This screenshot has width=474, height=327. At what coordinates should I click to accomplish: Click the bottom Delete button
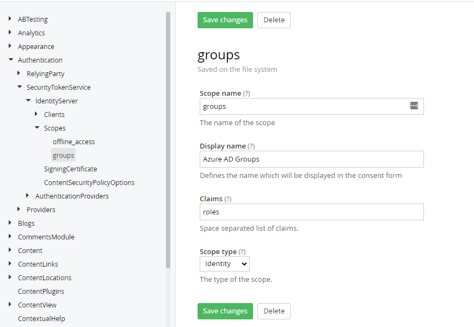point(274,311)
